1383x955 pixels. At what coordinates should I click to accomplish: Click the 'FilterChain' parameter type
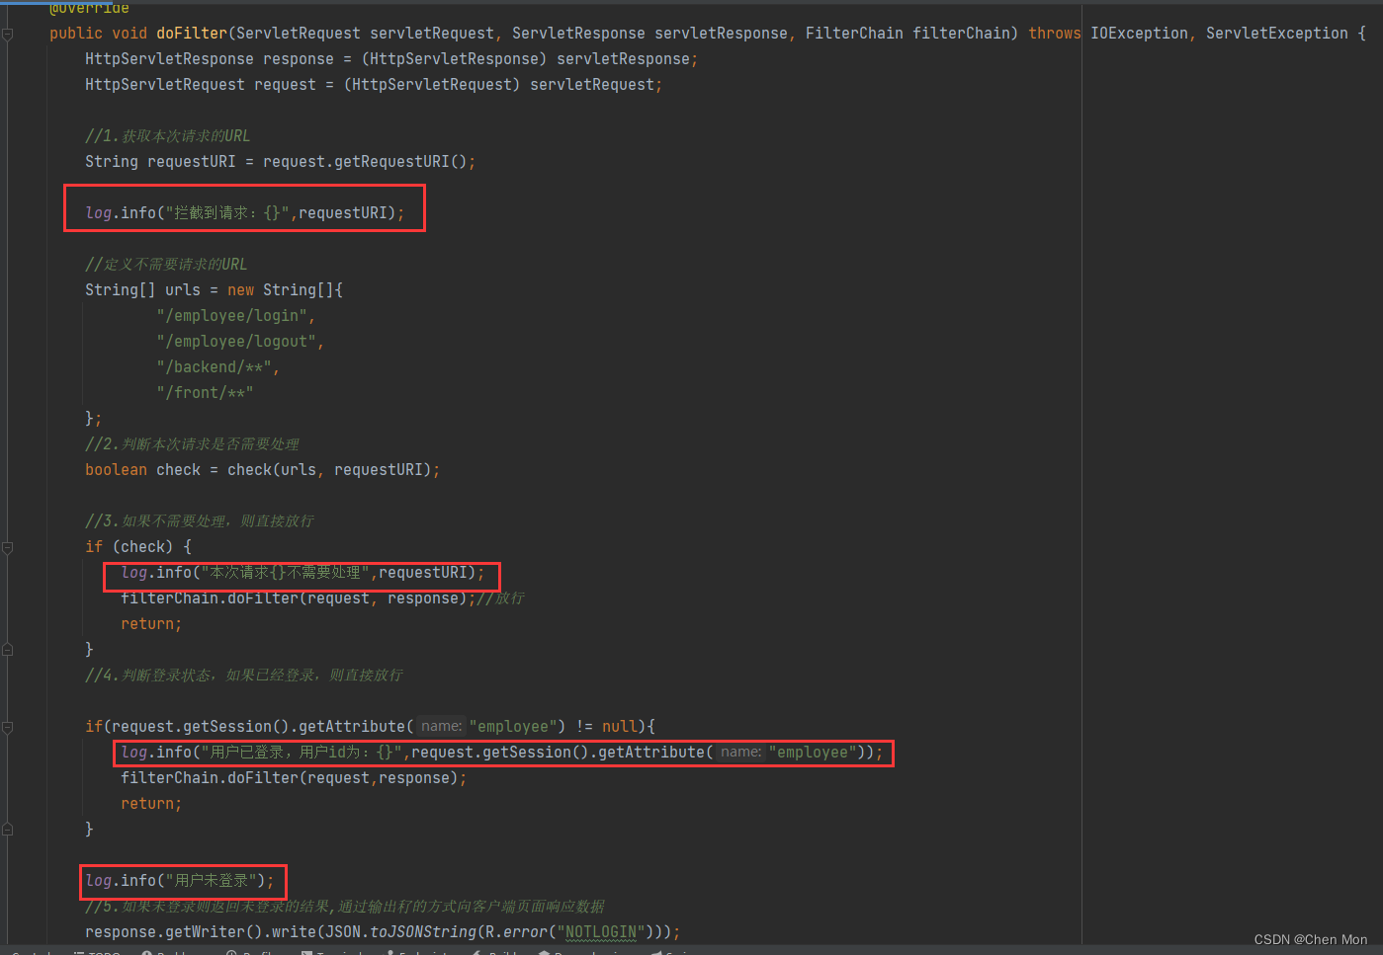pos(854,34)
